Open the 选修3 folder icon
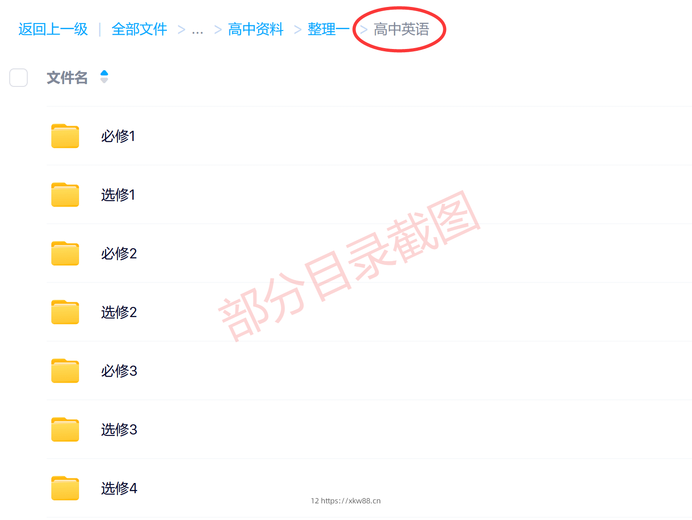 pyautogui.click(x=65, y=429)
